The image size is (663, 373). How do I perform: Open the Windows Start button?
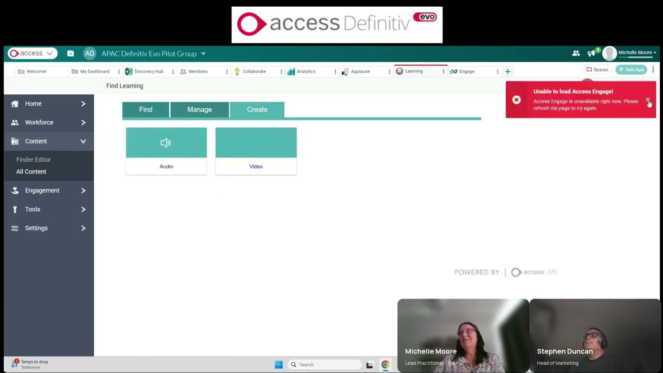click(x=279, y=365)
